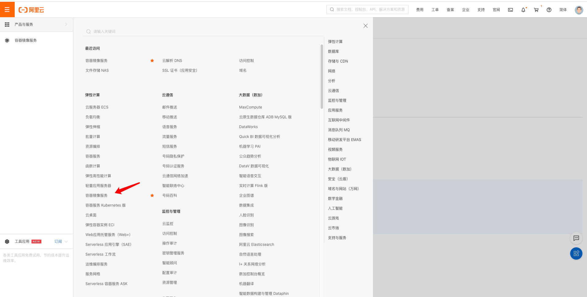Open the 备案 menu
The height and width of the screenshot is (297, 587).
point(450,10)
